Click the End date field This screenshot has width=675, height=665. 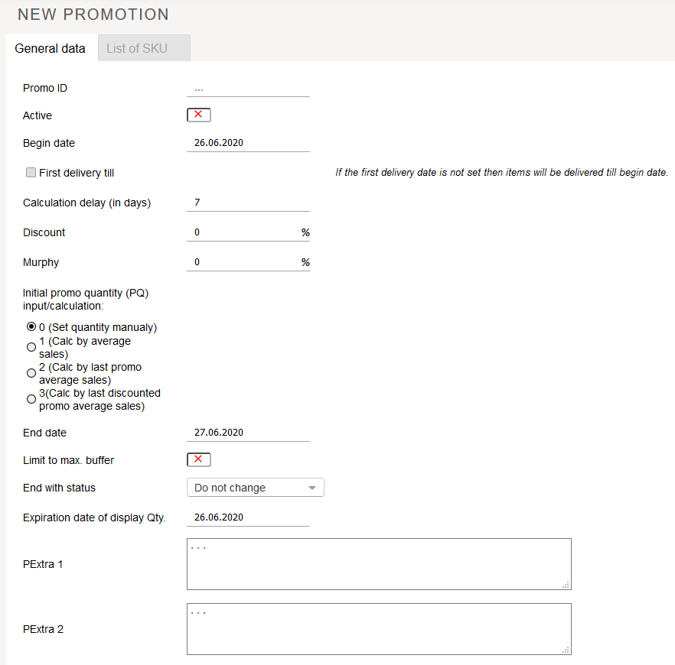(x=248, y=433)
